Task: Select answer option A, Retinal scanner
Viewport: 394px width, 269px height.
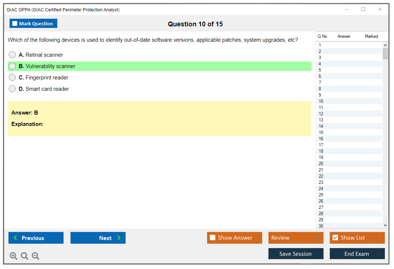Action: pyautogui.click(x=12, y=55)
